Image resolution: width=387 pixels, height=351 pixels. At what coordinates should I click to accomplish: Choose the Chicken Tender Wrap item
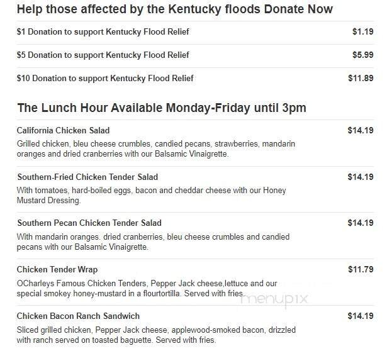[x=57, y=269]
